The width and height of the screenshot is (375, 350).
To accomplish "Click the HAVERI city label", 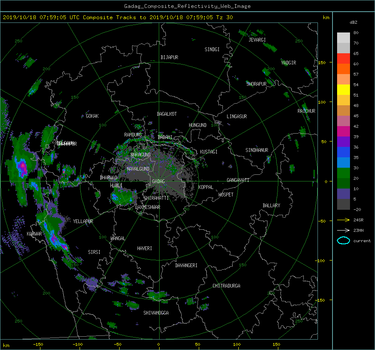I will point(145,248).
